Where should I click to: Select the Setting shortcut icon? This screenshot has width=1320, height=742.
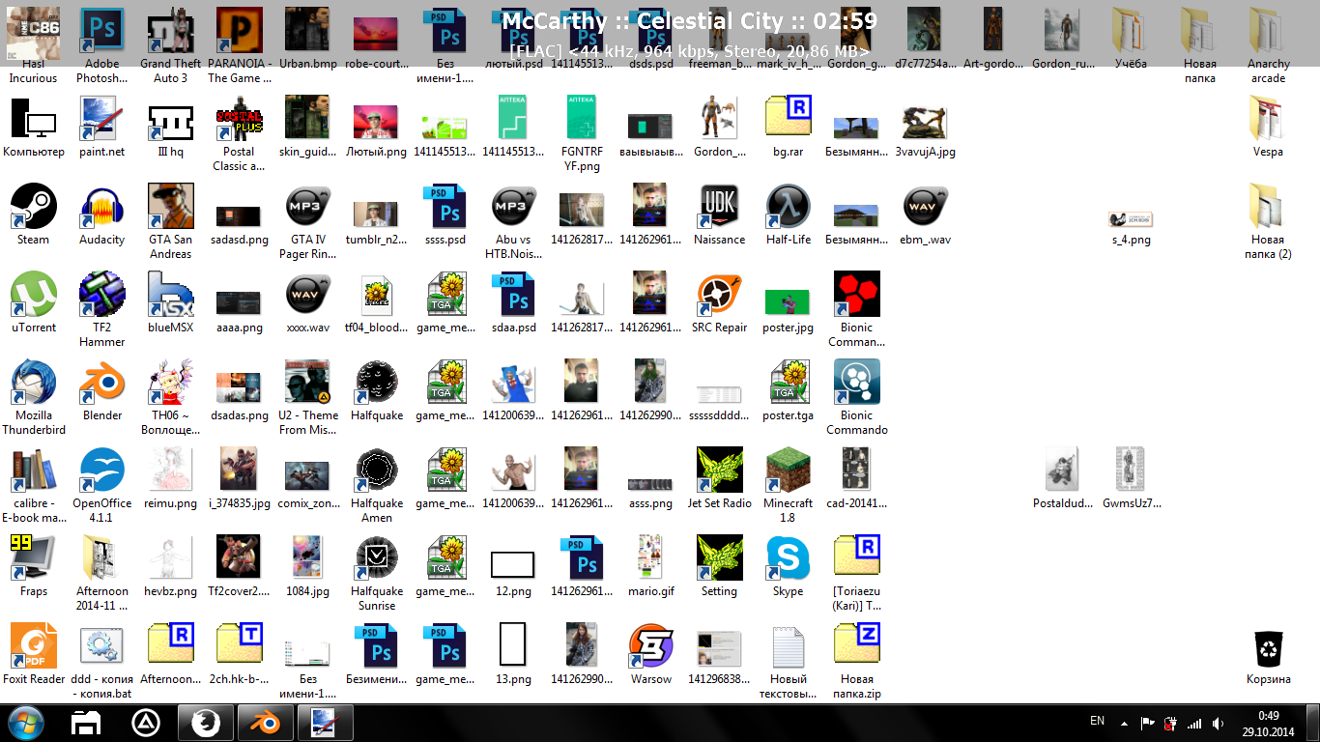point(719,559)
